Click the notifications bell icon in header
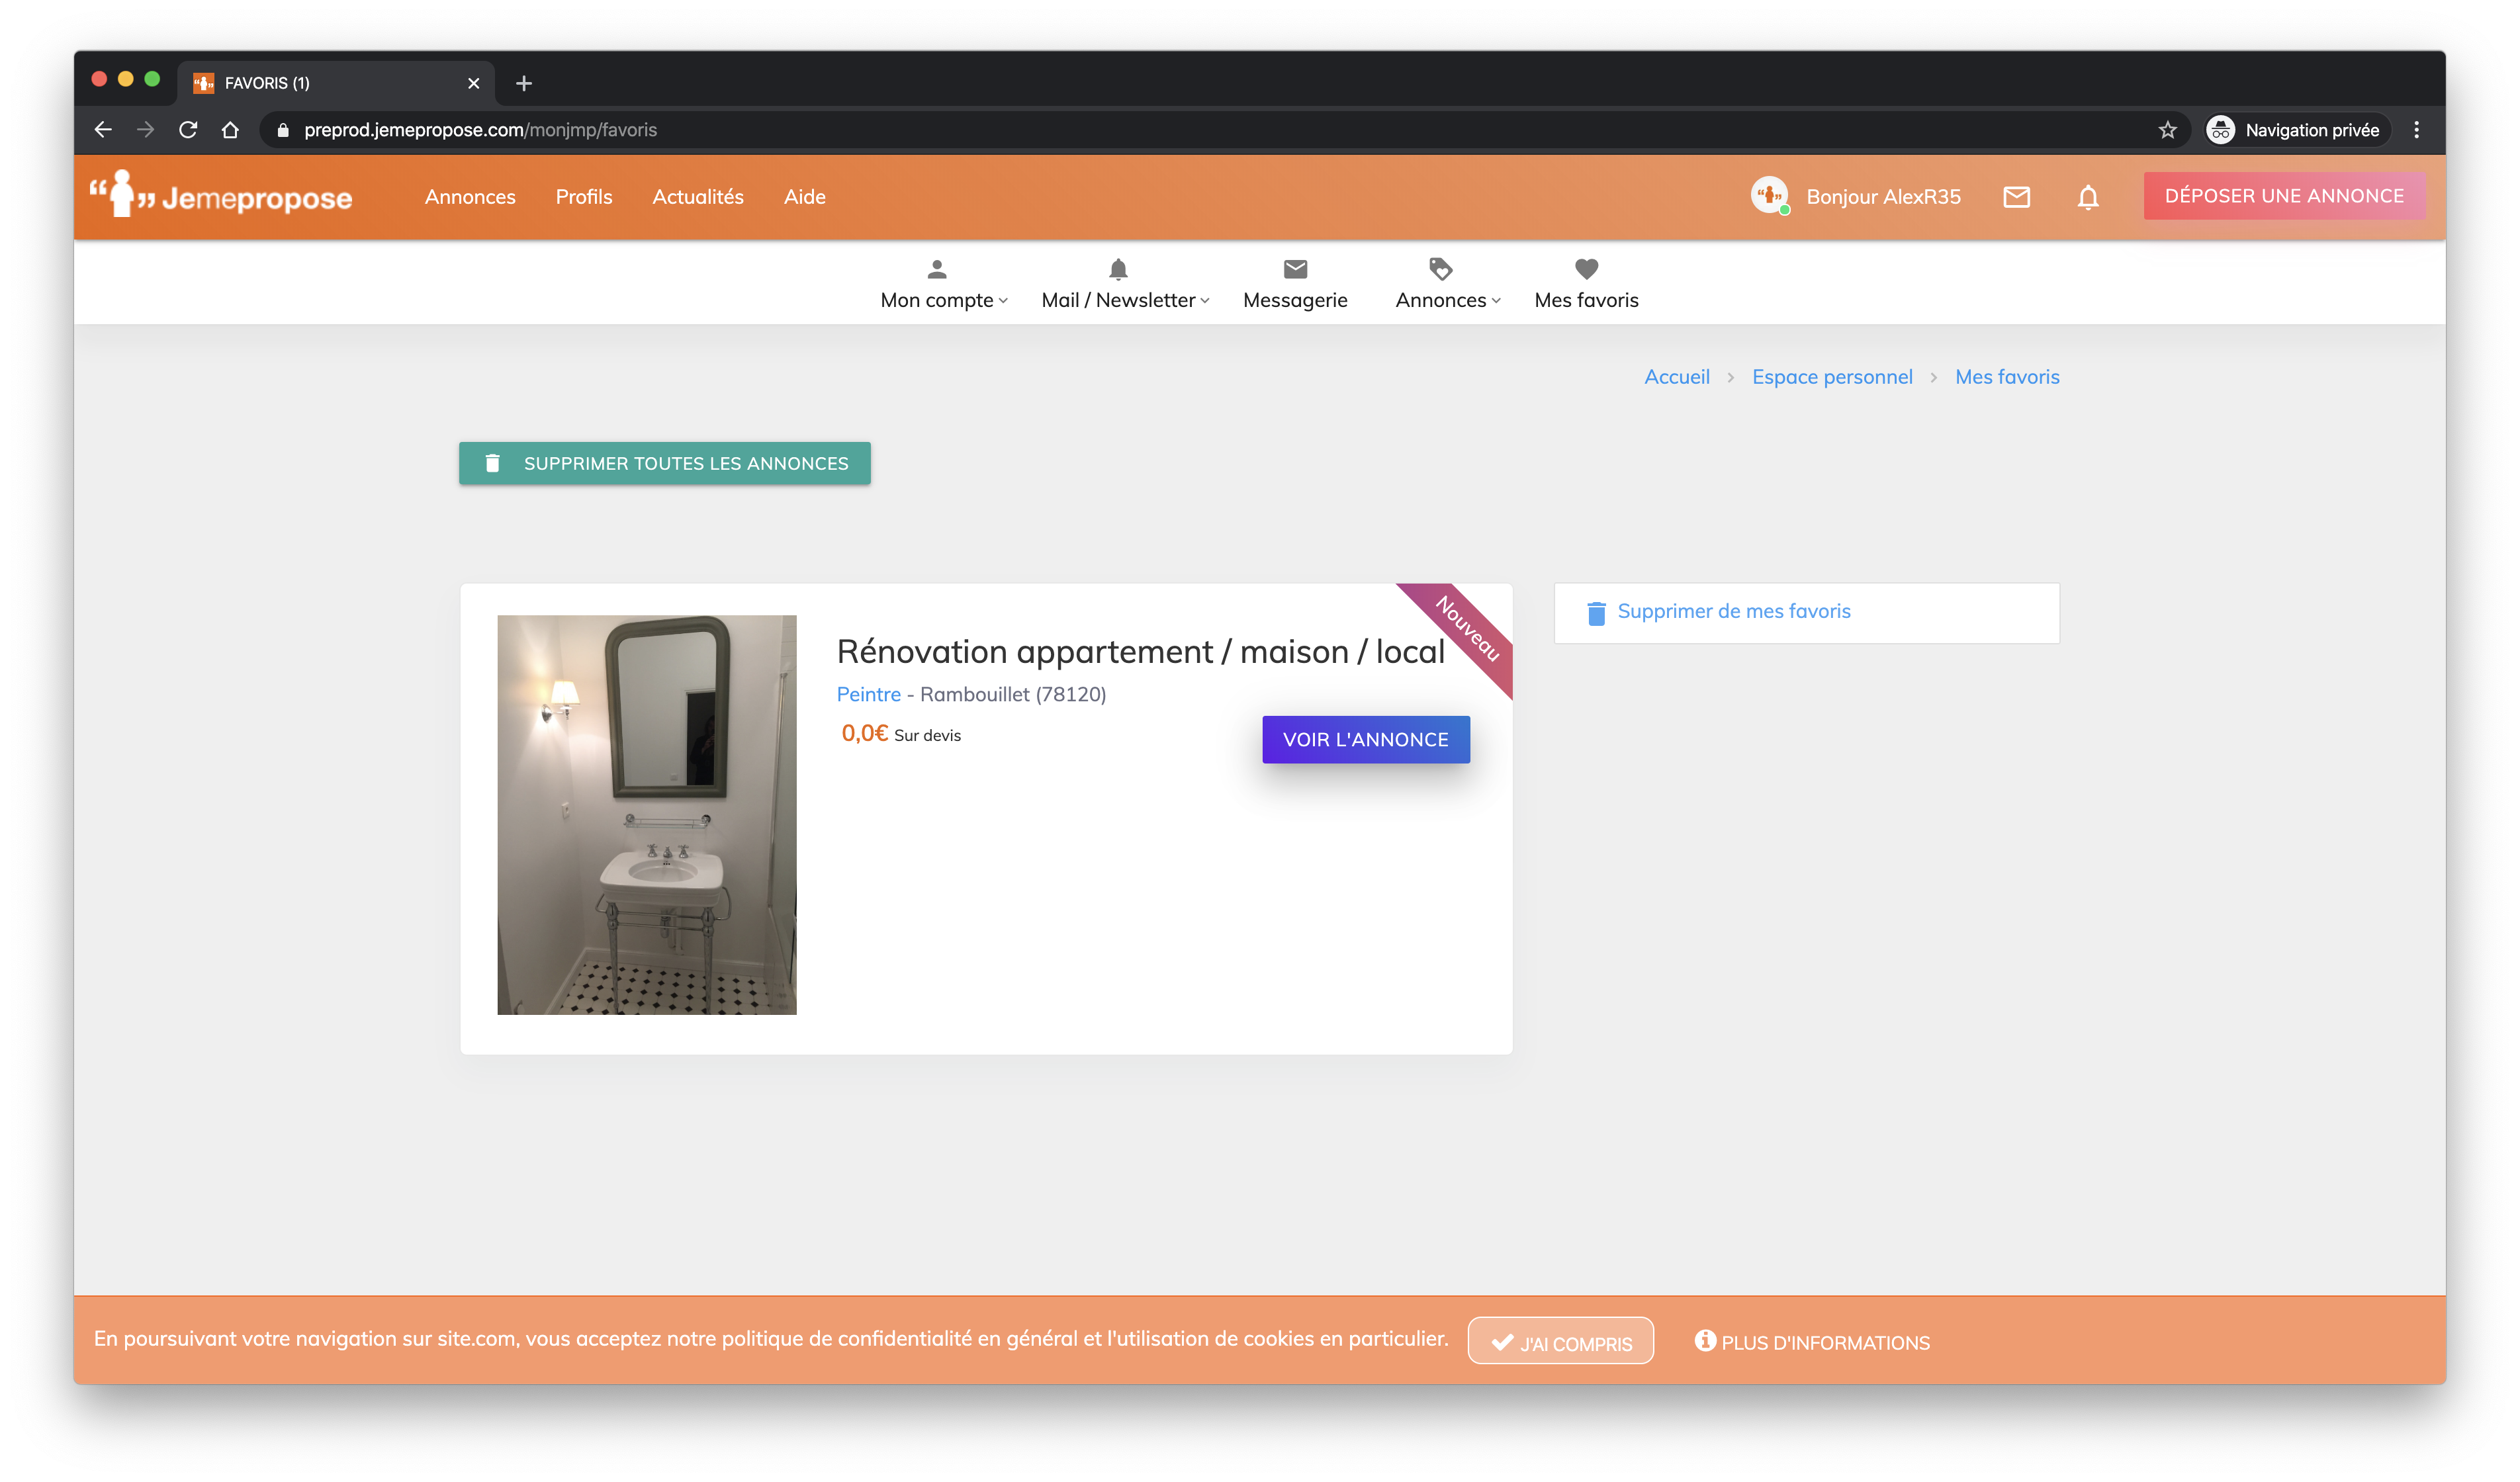Viewport: 2520px width, 1482px height. (x=2087, y=197)
